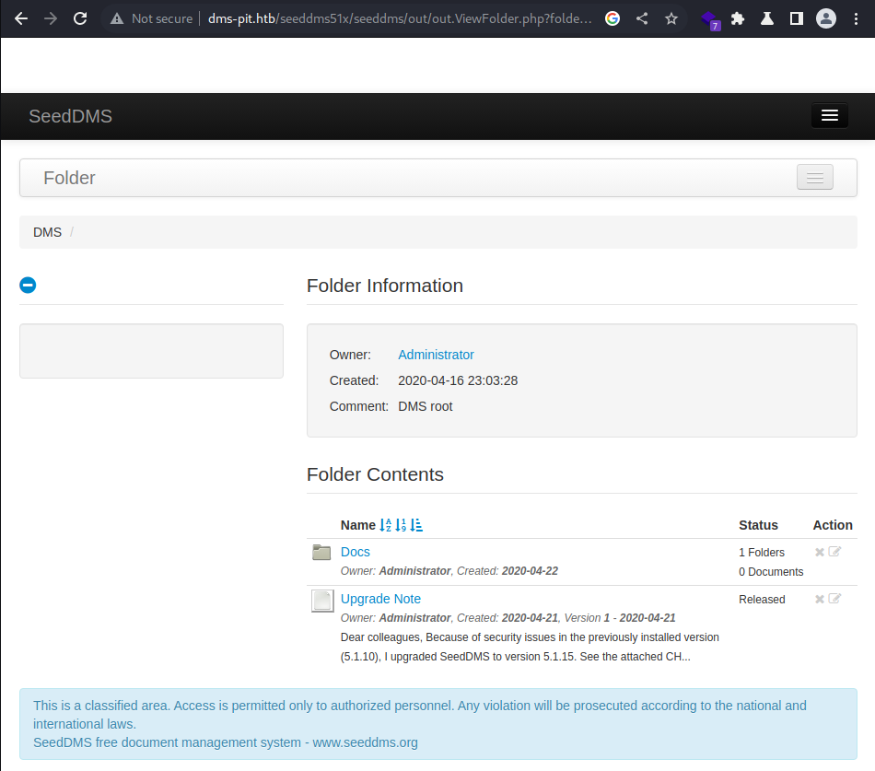
Task: Focus the dms-pit.htb address bar
Action: (400, 18)
